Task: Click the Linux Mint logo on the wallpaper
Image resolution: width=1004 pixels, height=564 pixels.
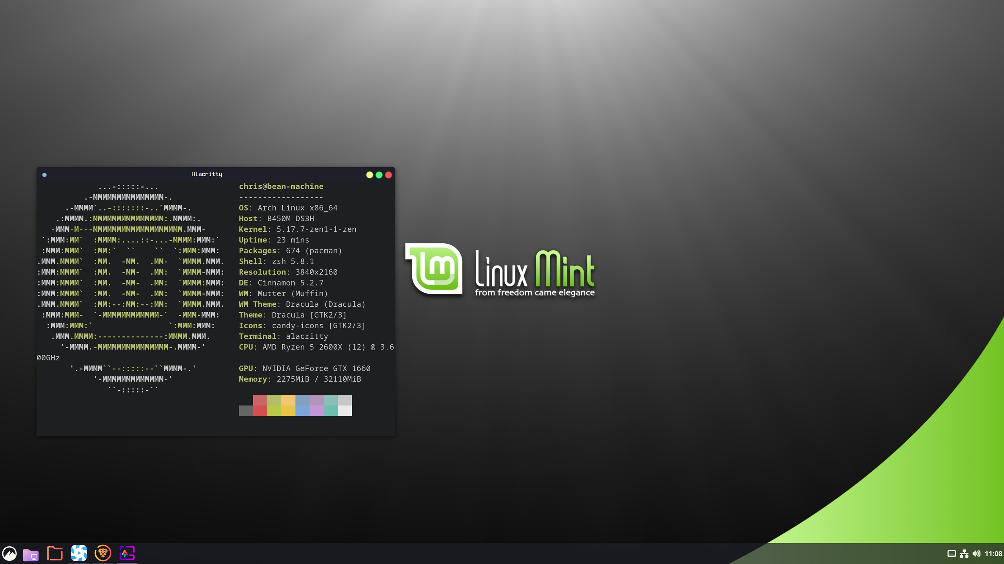Action: [434, 269]
